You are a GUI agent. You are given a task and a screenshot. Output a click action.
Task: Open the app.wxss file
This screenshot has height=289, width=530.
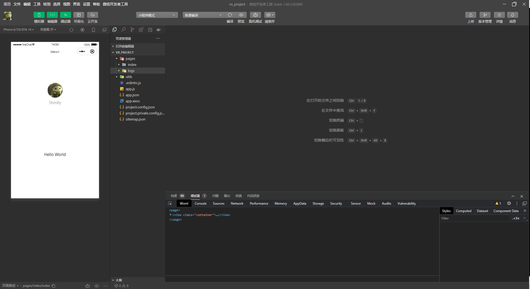tap(138, 101)
